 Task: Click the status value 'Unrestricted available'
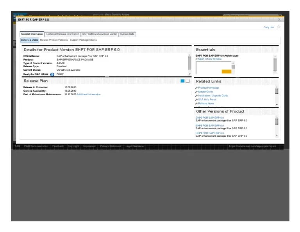pyautogui.click(x=68, y=70)
